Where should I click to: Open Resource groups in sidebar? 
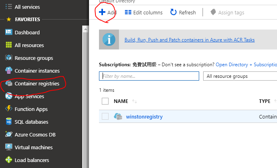click(x=34, y=58)
